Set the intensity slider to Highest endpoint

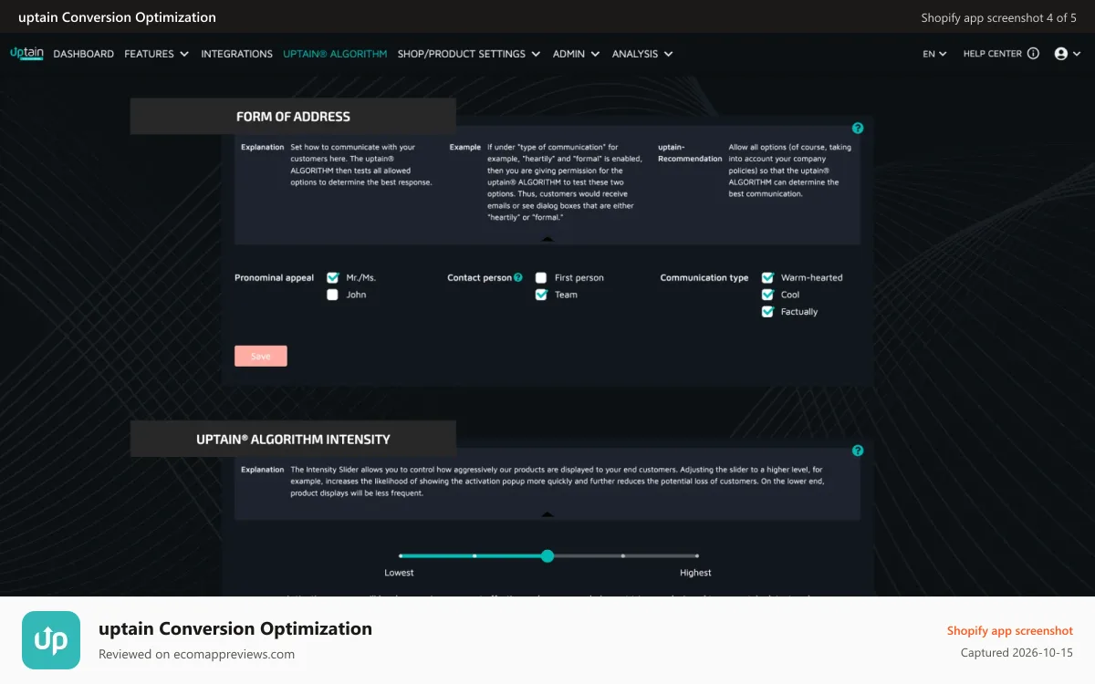(697, 555)
